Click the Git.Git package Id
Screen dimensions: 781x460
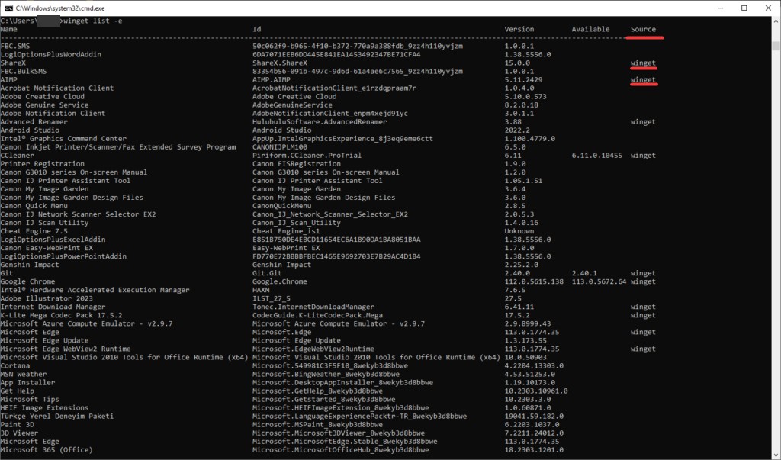pos(268,273)
